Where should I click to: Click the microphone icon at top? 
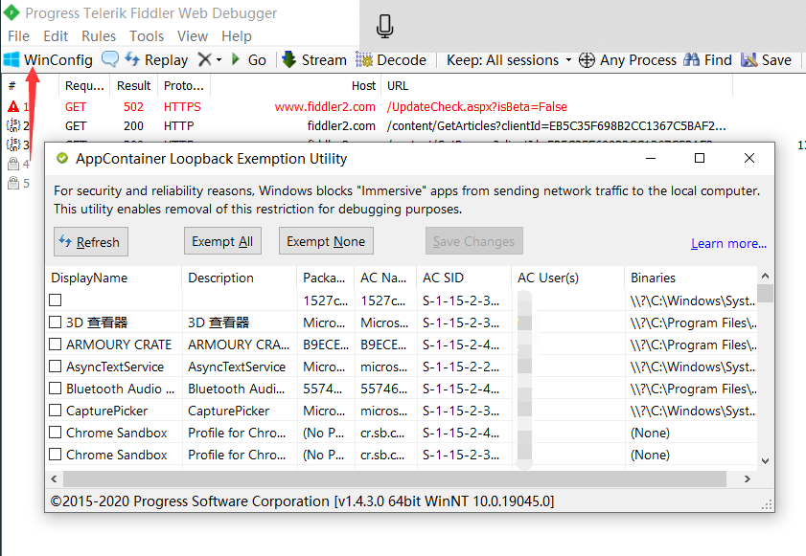pos(384,26)
